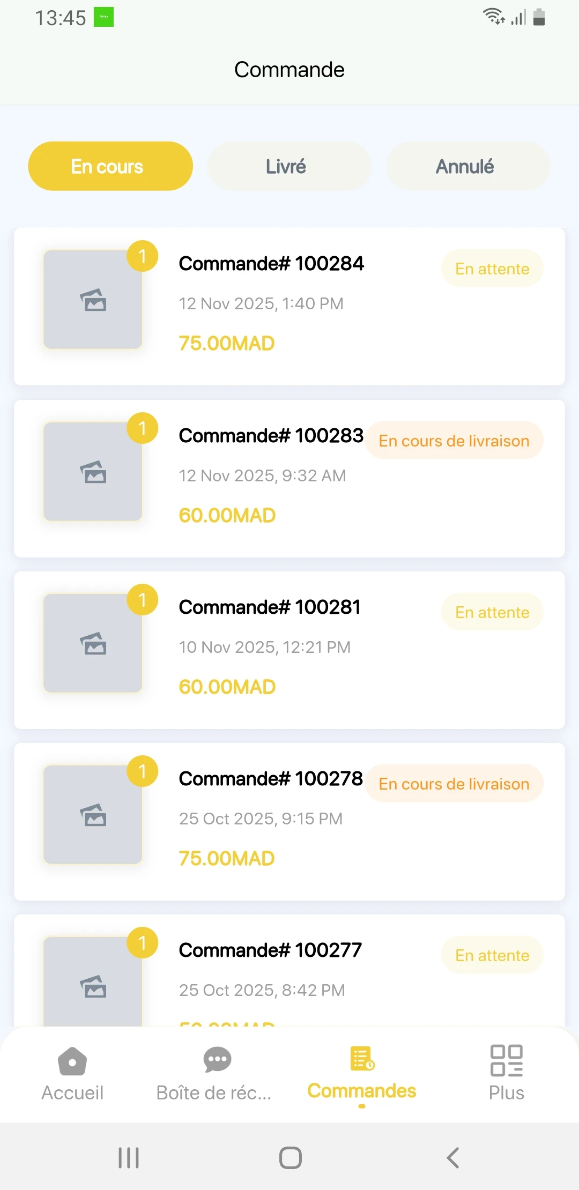
Task: Tap the product thumbnail of order 100281
Action: [93, 643]
